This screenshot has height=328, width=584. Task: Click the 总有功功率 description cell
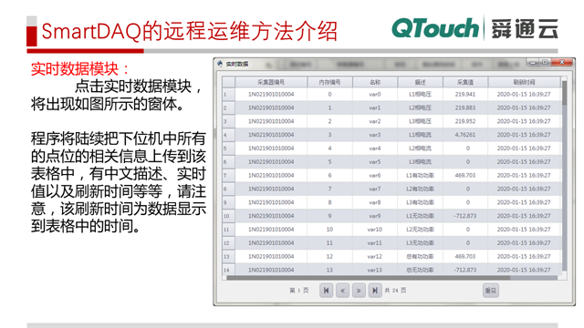point(420,257)
